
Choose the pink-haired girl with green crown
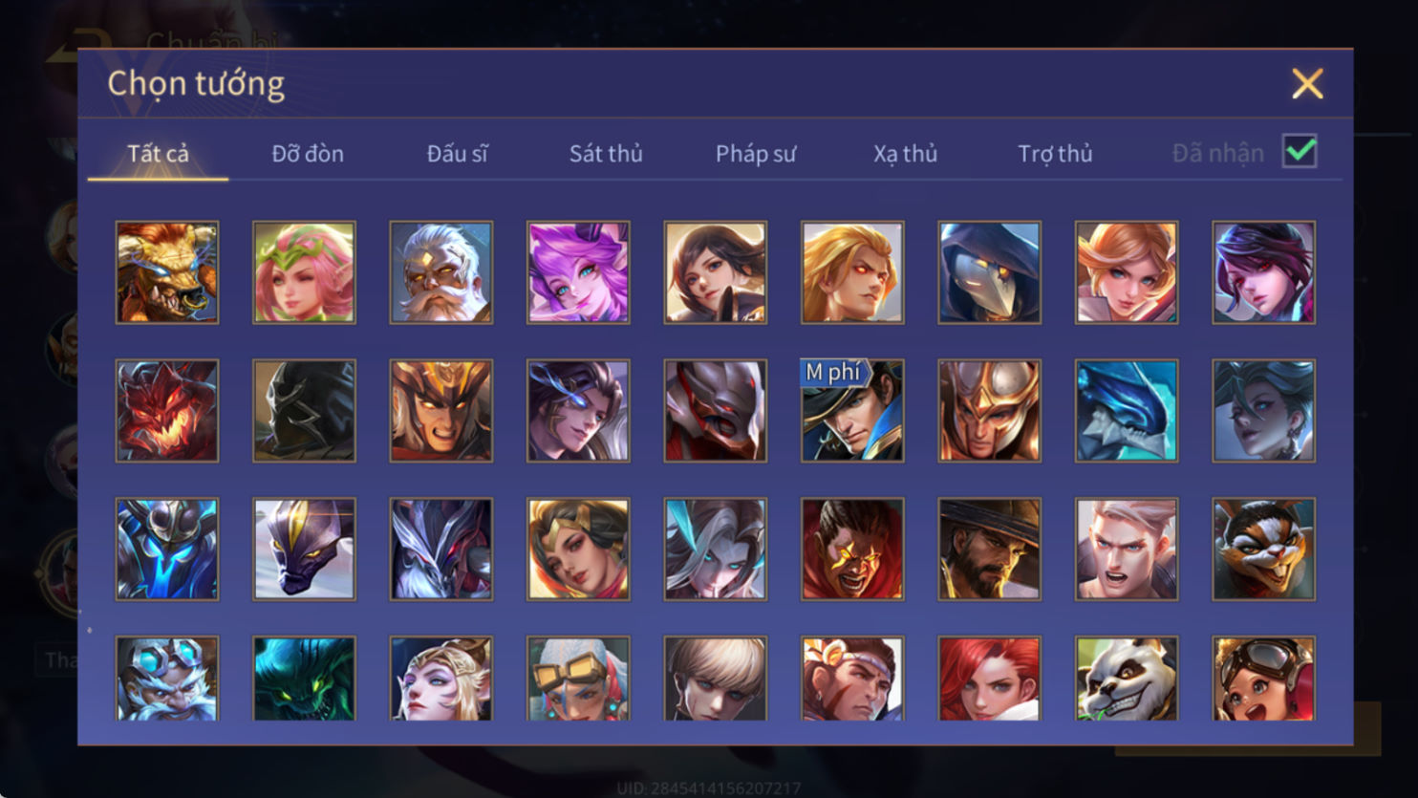(304, 272)
